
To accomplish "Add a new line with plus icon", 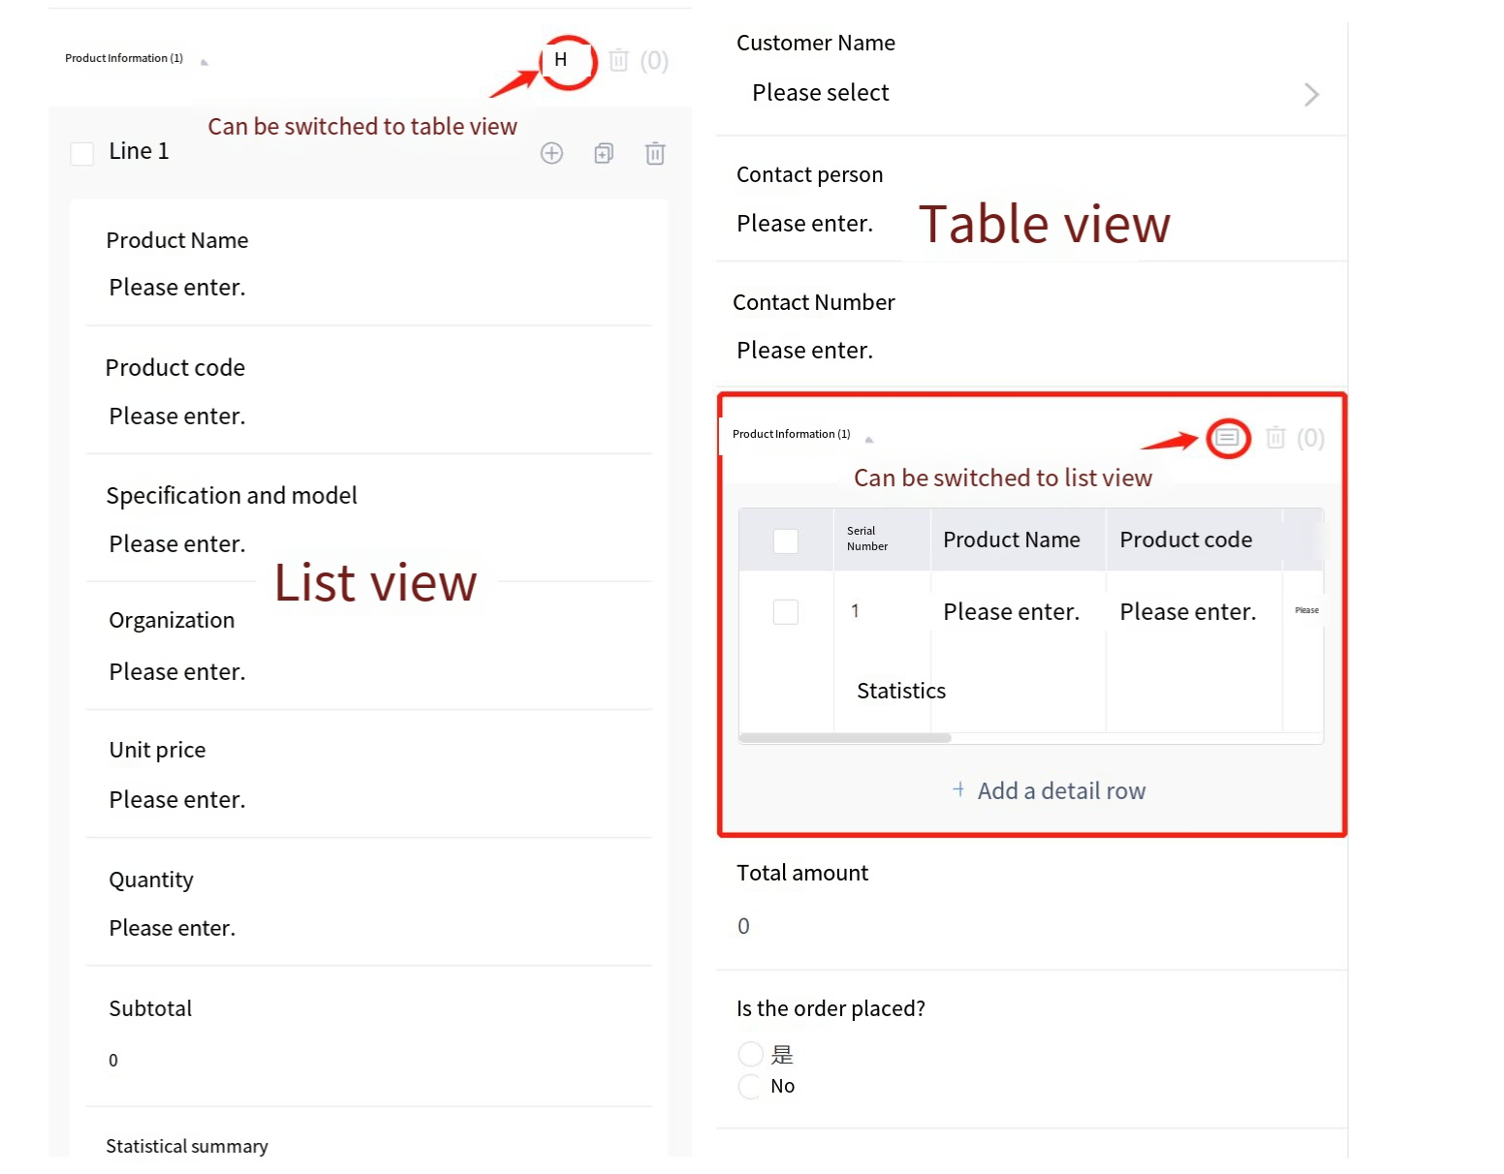I will tap(551, 153).
